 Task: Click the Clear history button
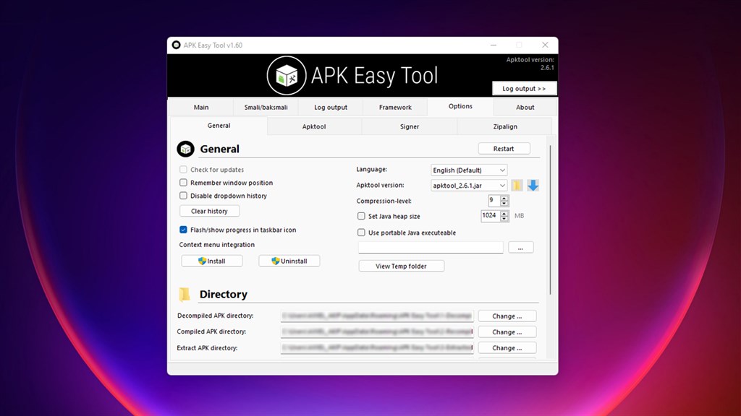tap(209, 211)
